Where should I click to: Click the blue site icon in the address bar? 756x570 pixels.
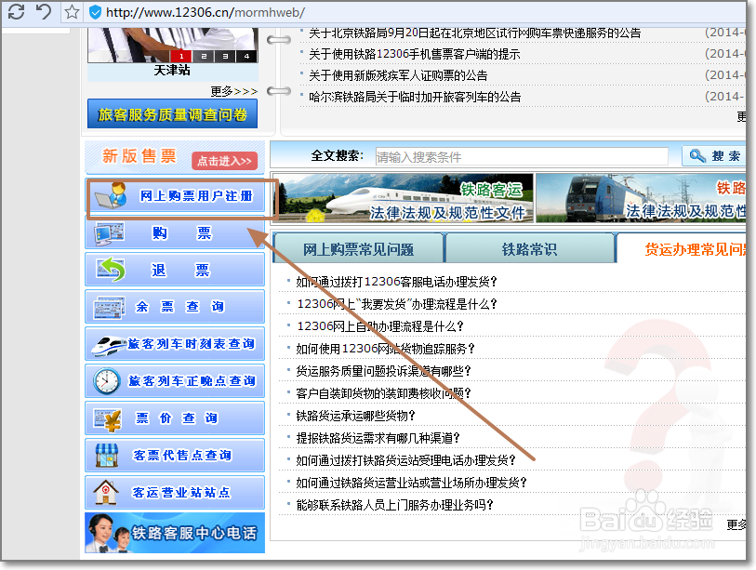click(x=94, y=12)
